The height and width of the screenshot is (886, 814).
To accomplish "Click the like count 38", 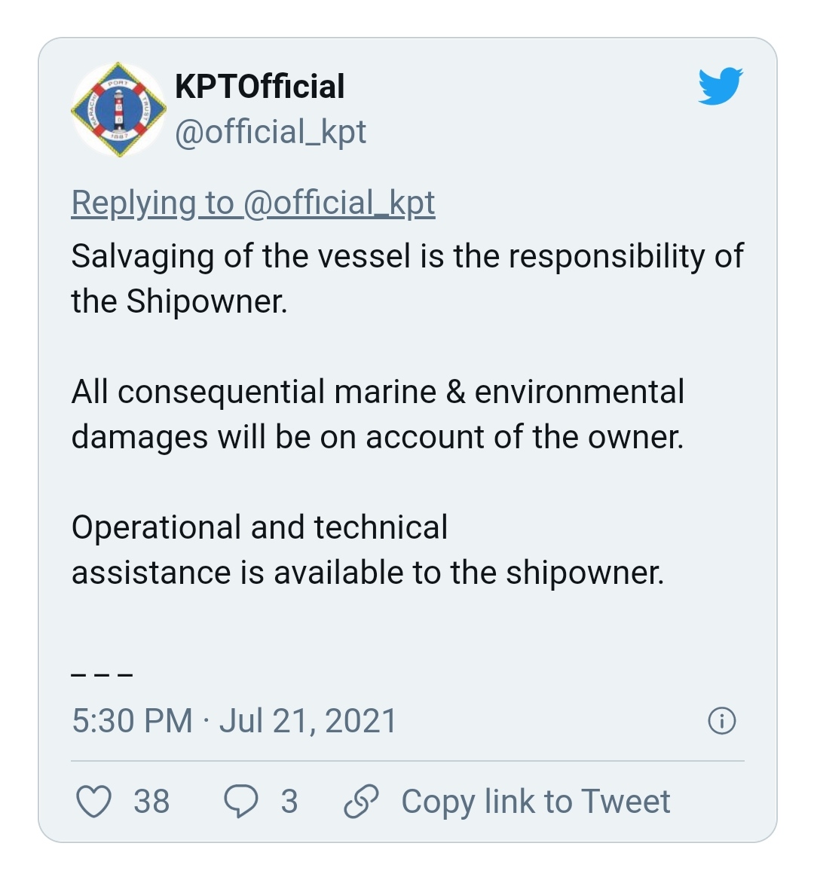I will [151, 802].
